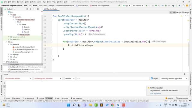The height and width of the screenshot is (108, 192).
Task: Open the Build tool window
Action: 57,98
